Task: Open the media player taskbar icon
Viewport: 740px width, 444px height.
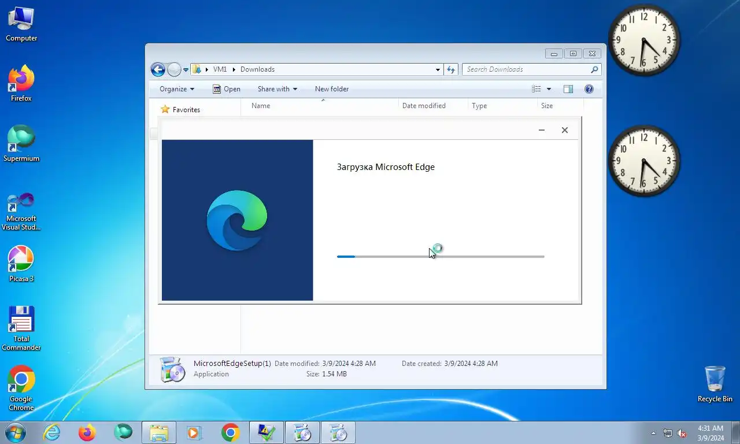Action: coord(194,432)
